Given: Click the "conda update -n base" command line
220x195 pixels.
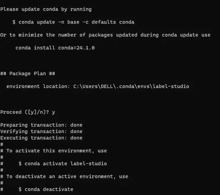Looking at the screenshot, I should coord(73,22).
